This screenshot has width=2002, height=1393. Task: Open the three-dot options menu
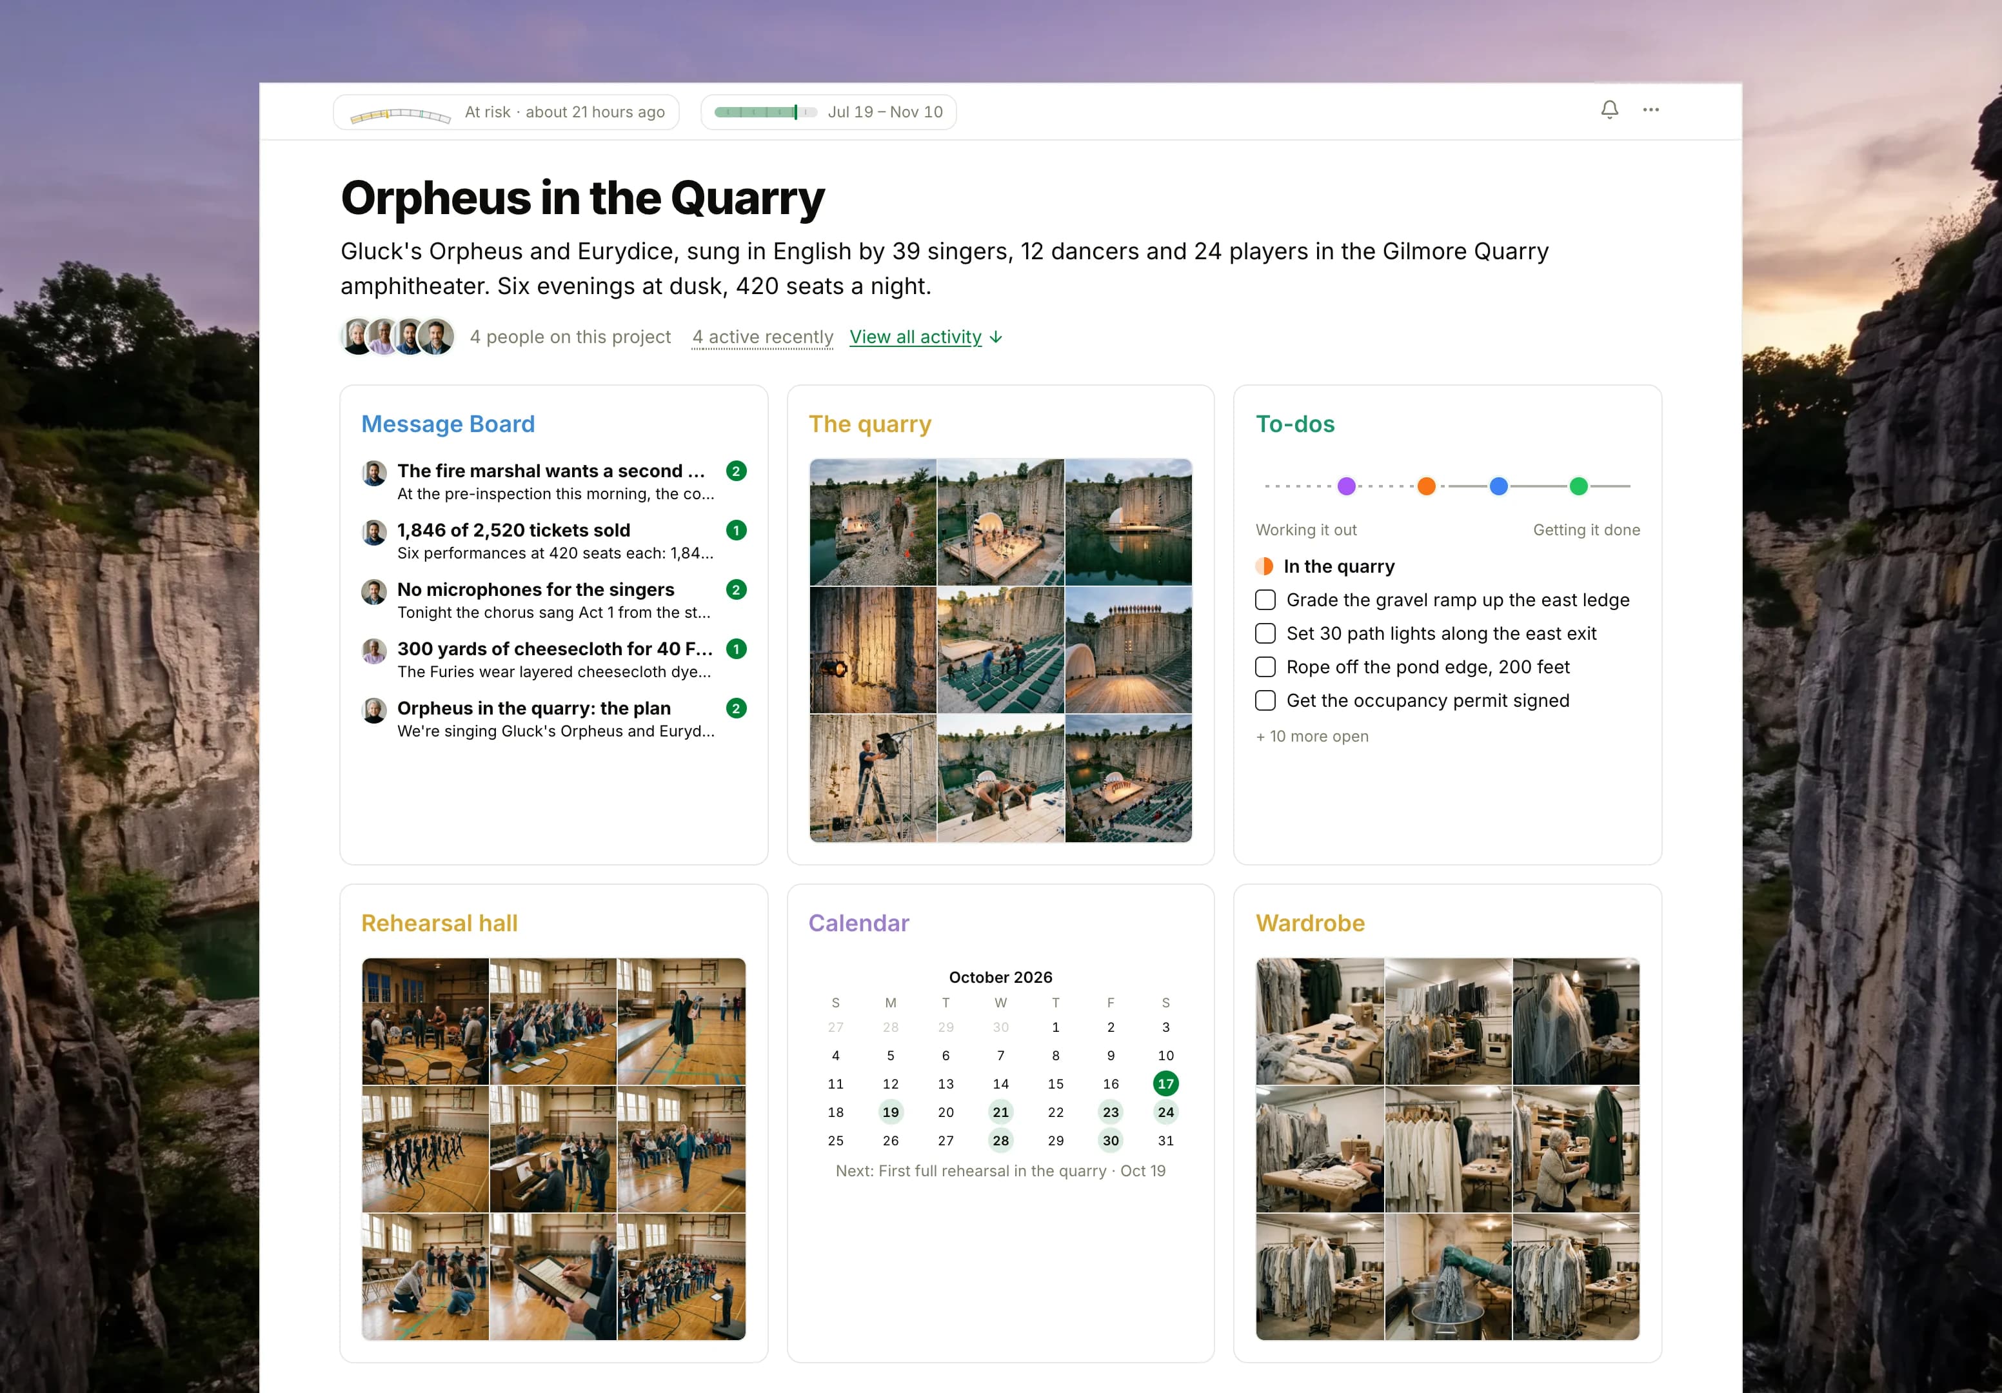[x=1650, y=110]
